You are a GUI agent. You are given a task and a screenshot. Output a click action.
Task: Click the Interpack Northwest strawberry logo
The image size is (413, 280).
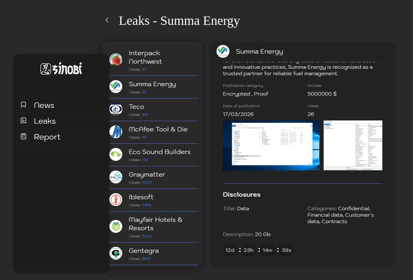click(x=116, y=60)
